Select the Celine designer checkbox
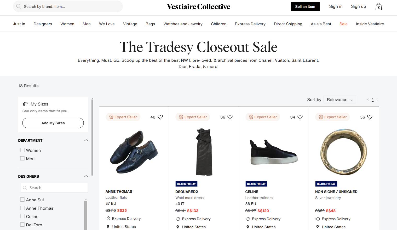 coord(22,216)
